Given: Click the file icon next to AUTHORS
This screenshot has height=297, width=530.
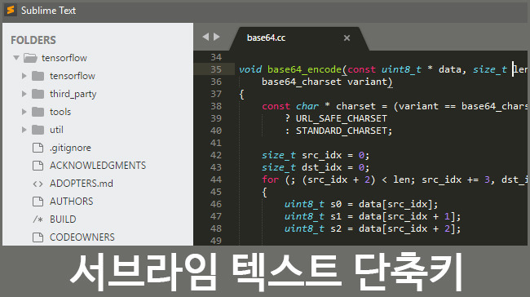Looking at the screenshot, I should pyautogui.click(x=38, y=202).
